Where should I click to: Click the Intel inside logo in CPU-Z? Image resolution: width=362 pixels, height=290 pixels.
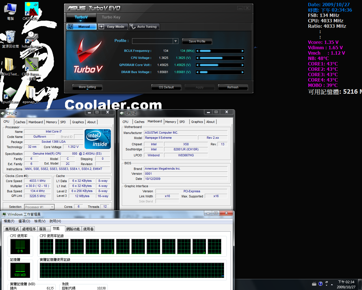98,139
